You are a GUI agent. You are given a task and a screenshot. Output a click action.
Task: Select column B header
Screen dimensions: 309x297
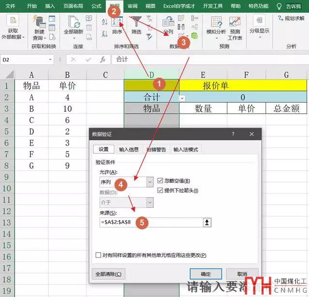[67, 75]
